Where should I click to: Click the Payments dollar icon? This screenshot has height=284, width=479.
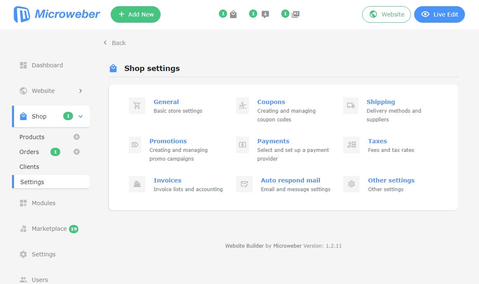coord(242,145)
